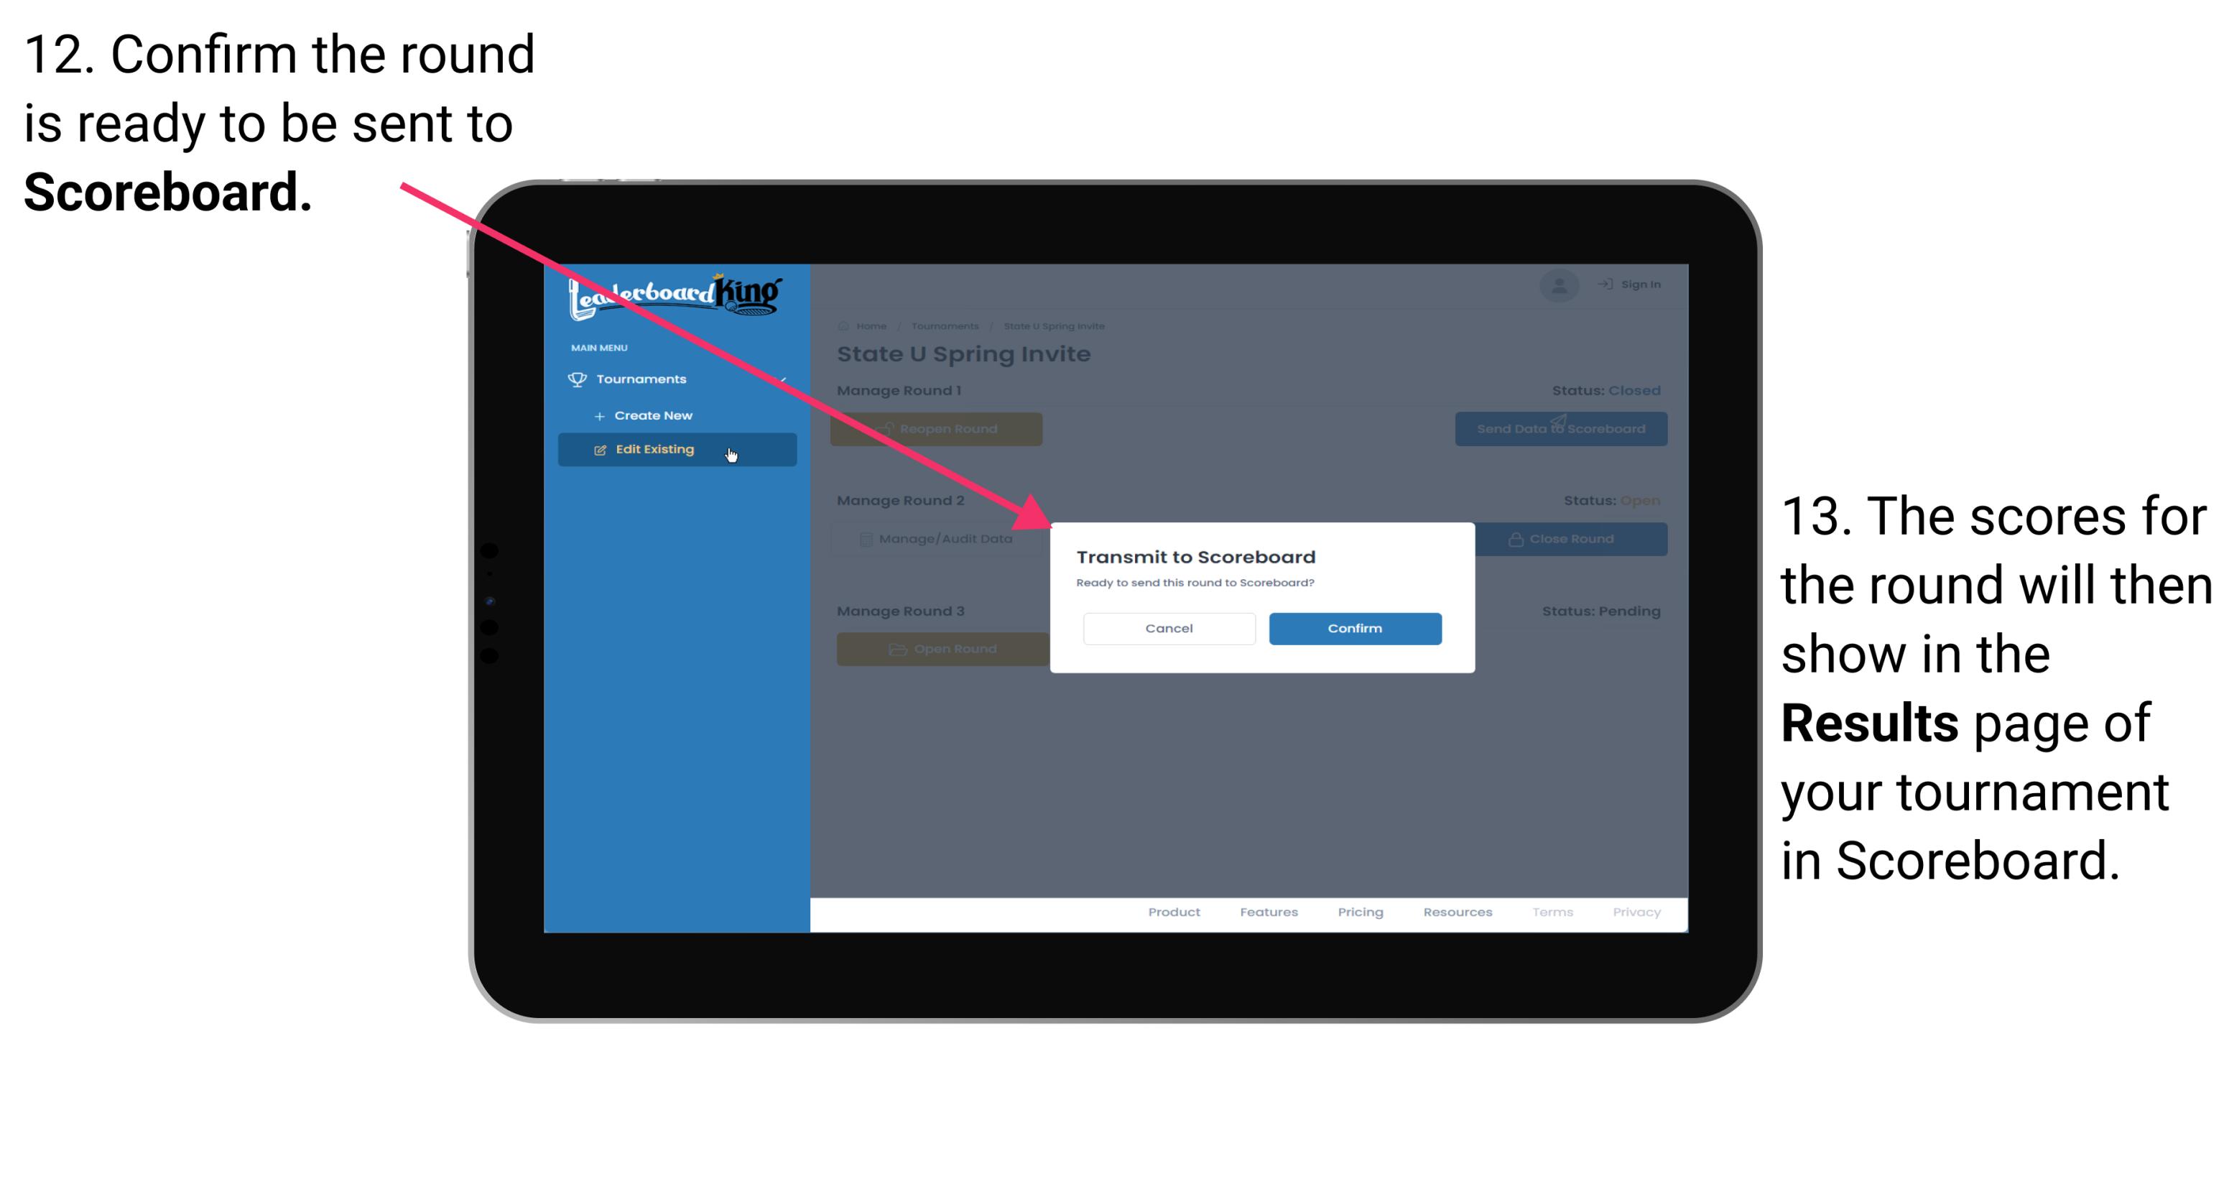Click the Pricing footer link

[1358, 915]
